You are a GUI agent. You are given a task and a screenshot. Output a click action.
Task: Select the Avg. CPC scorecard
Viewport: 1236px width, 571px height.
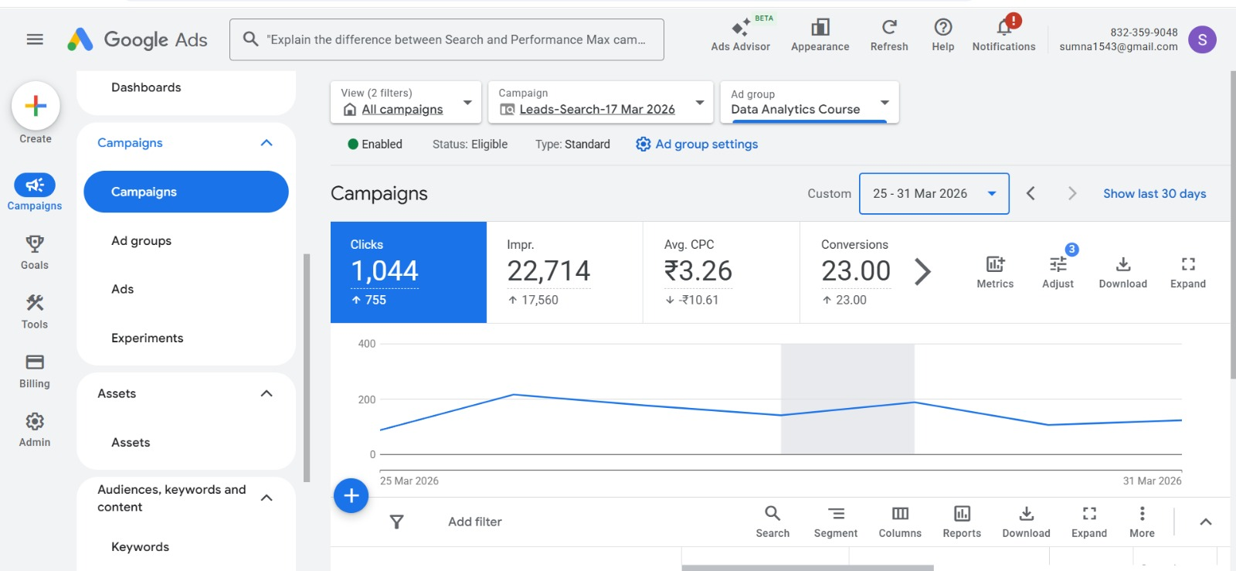point(722,272)
